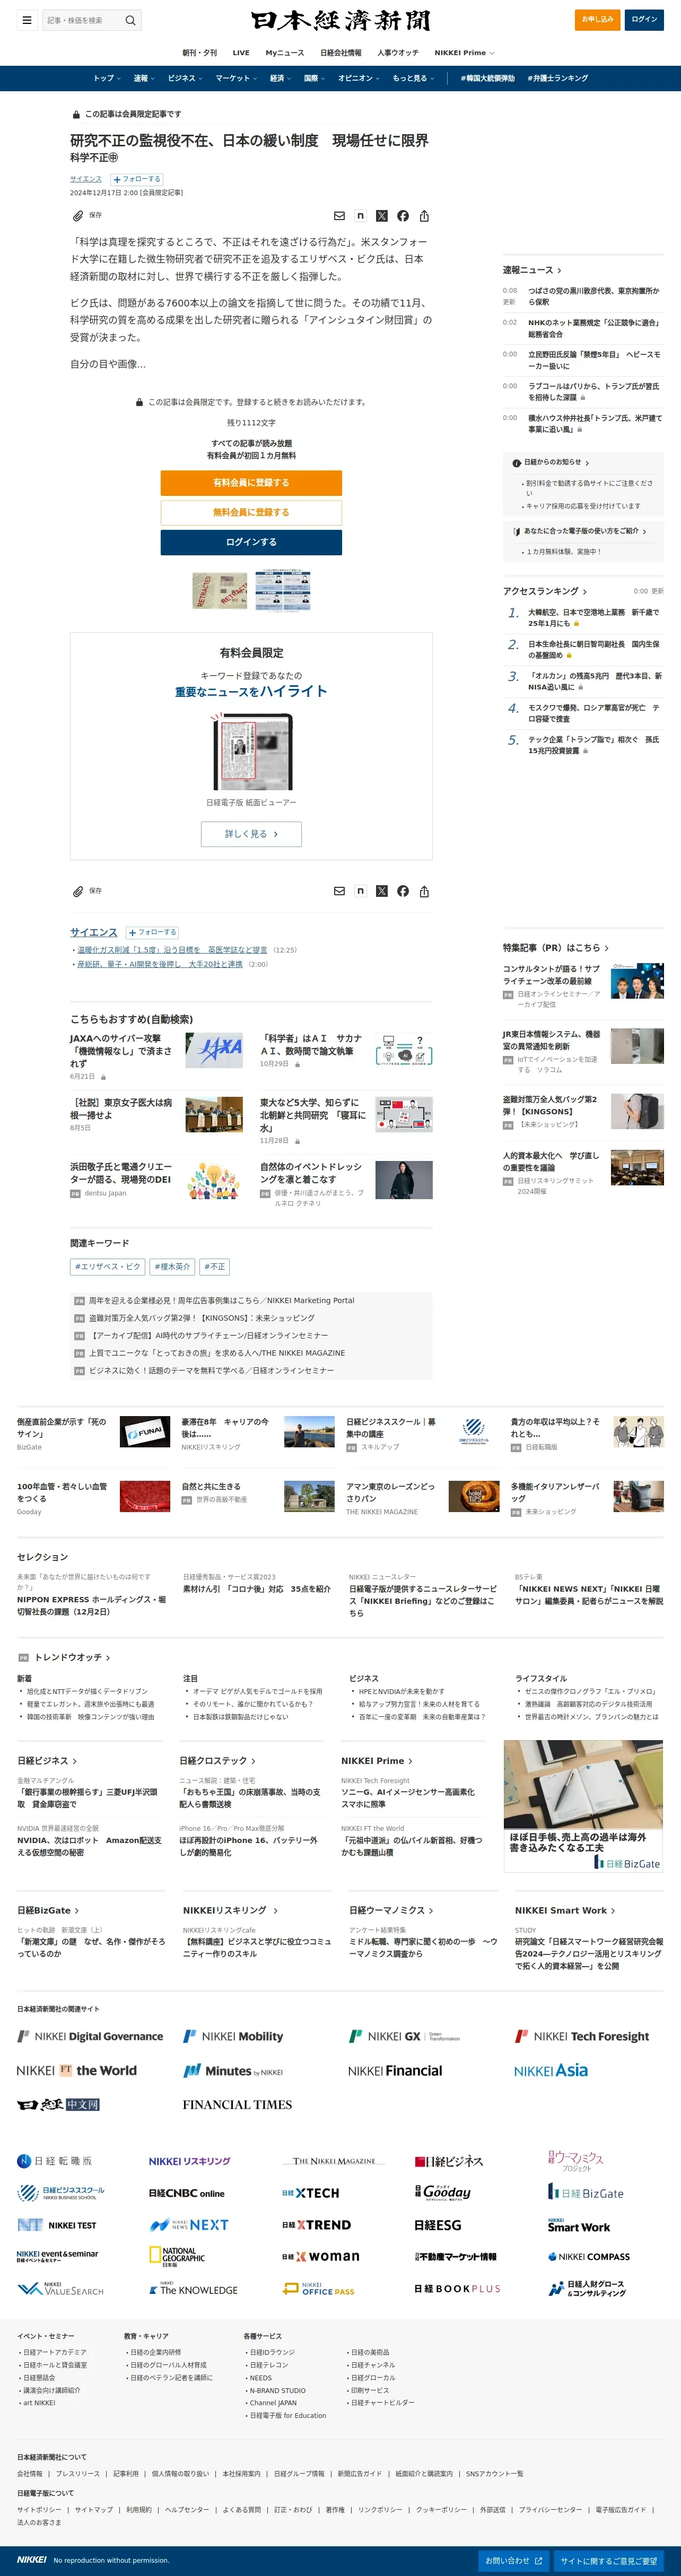
Task: Expand the 国際 navigation dropdown
Action: (315, 78)
